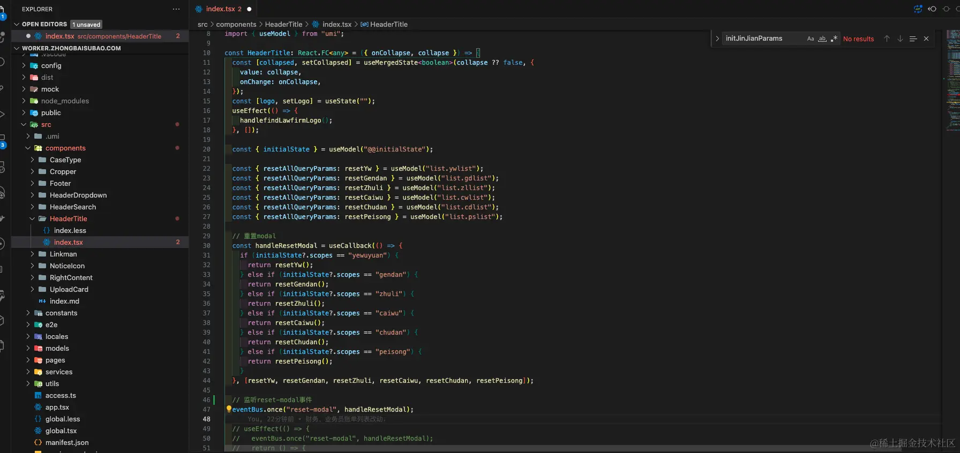Open the Explorer more actions ellipsis menu
Screen dimensions: 960x453
[x=176, y=9]
